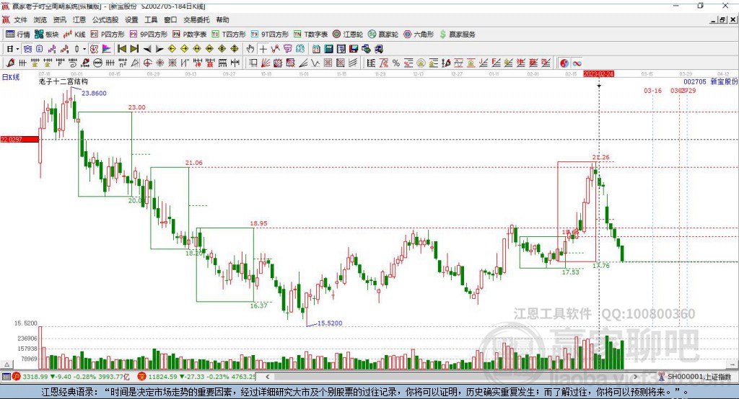Image resolution: width=739 pixels, height=399 pixels.
Task: Open the P数字表 tool
Action: [190, 35]
